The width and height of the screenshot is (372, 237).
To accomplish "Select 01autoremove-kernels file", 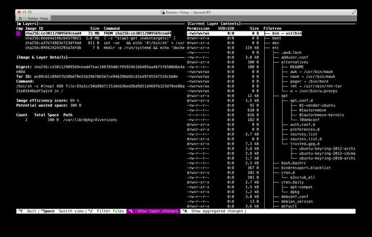I will [x=321, y=115].
